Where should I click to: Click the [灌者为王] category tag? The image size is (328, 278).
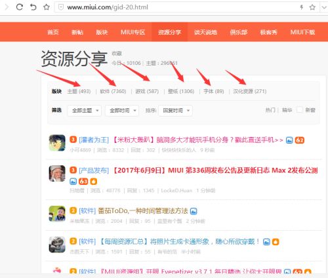(94, 140)
